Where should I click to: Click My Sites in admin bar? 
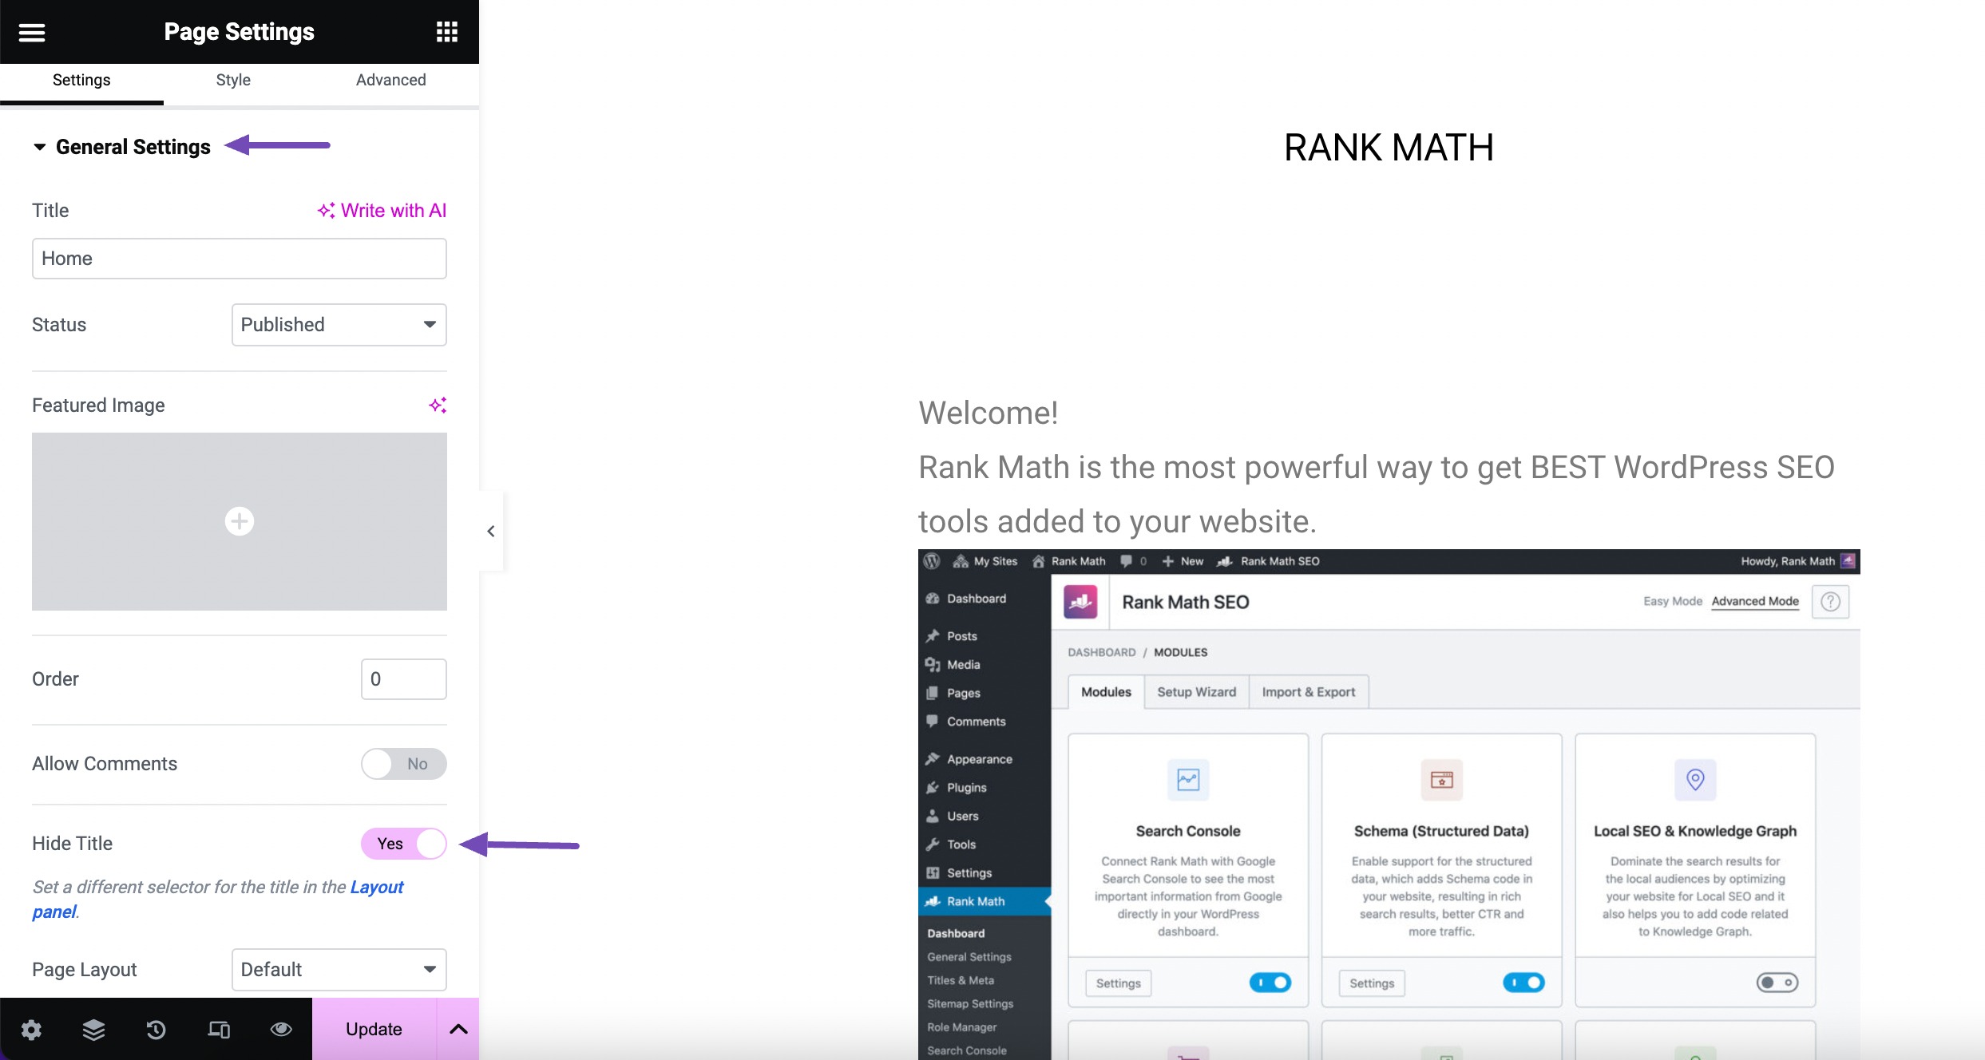(x=985, y=561)
